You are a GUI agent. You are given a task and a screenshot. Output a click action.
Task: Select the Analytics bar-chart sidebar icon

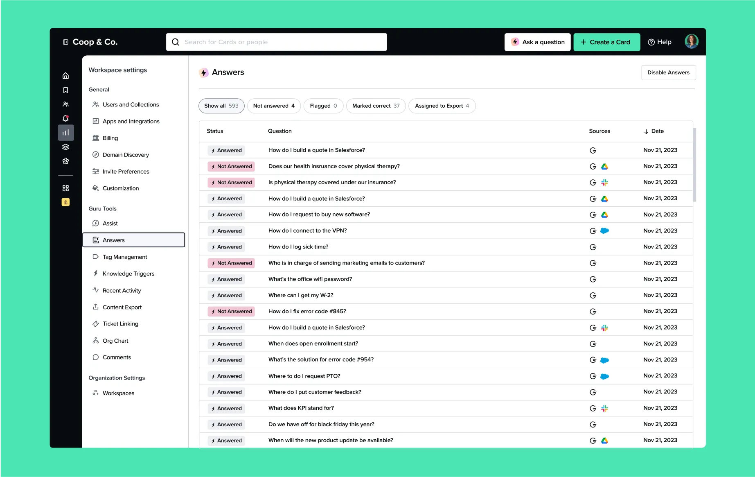pyautogui.click(x=65, y=132)
